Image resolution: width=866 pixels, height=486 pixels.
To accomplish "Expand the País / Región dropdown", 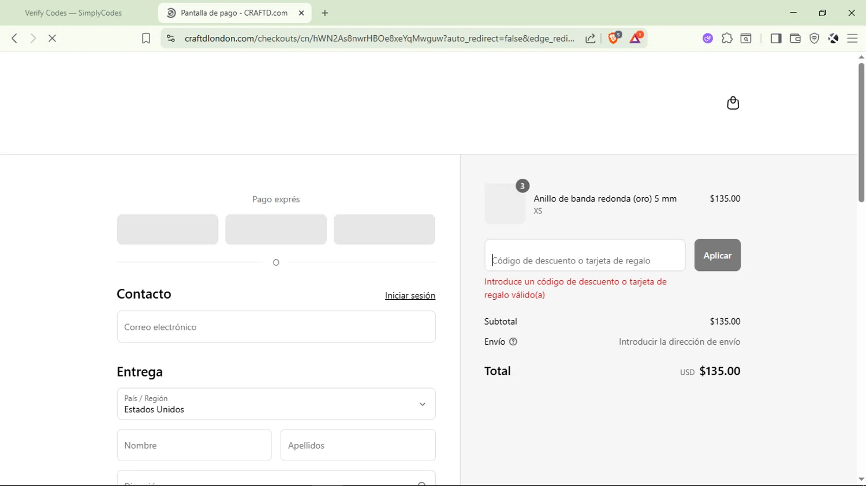I will (276, 404).
